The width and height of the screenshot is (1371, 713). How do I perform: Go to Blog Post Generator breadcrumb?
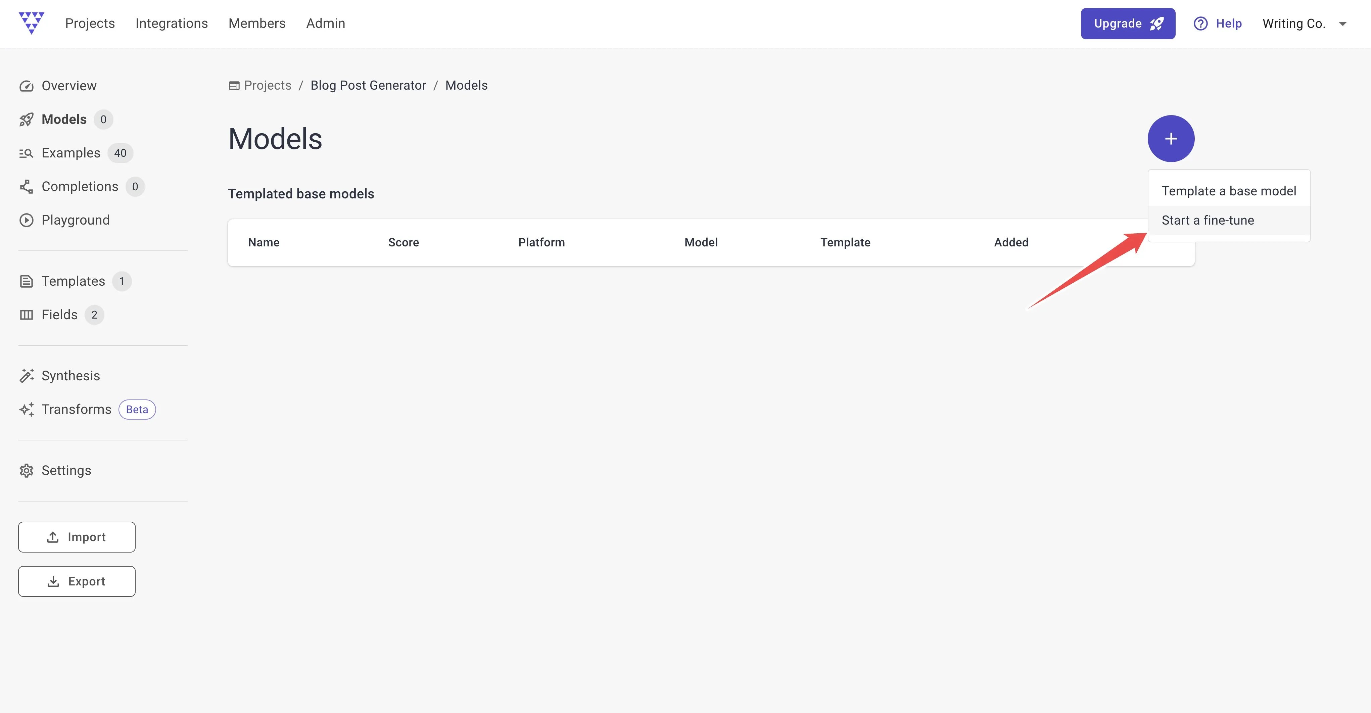[x=368, y=86]
